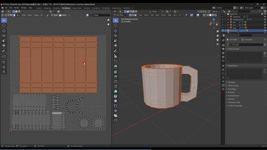The width and height of the screenshot is (267, 150).
Task: Toggle visibility of Circle.001 in the outliner
Action: coord(265,30)
